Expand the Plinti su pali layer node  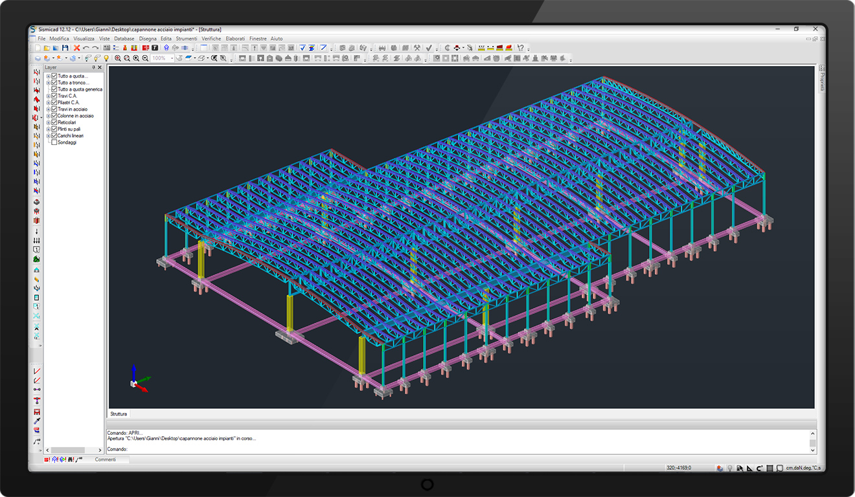tap(49, 129)
